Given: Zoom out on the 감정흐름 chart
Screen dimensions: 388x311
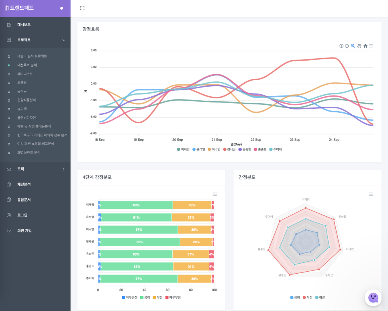Looking at the screenshot, I should (347, 46).
